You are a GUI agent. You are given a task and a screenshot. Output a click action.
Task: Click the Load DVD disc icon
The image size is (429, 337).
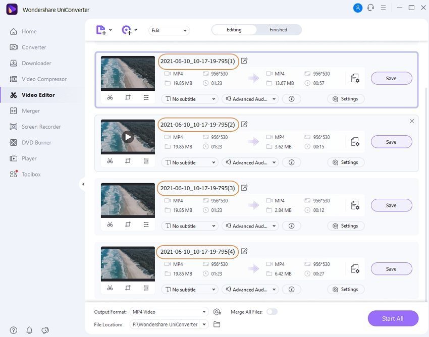tap(126, 30)
